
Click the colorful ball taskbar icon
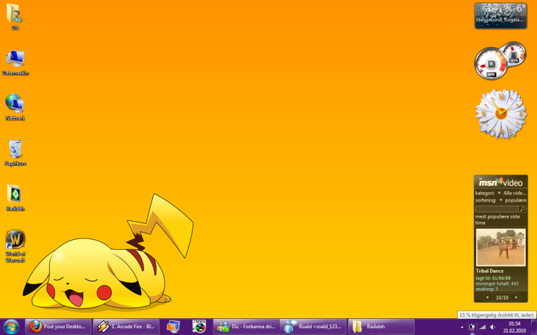[x=199, y=327]
